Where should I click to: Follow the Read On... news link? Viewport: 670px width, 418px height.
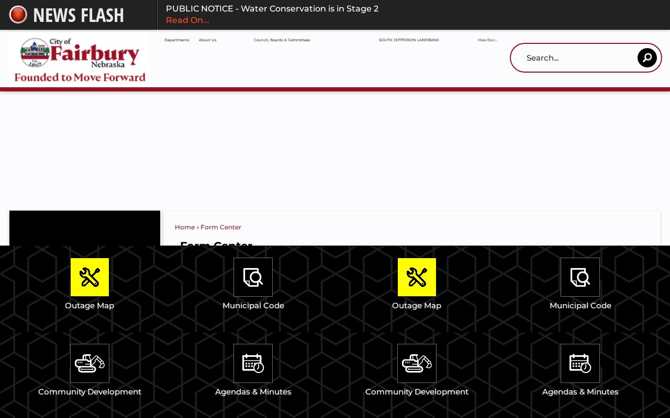point(187,20)
